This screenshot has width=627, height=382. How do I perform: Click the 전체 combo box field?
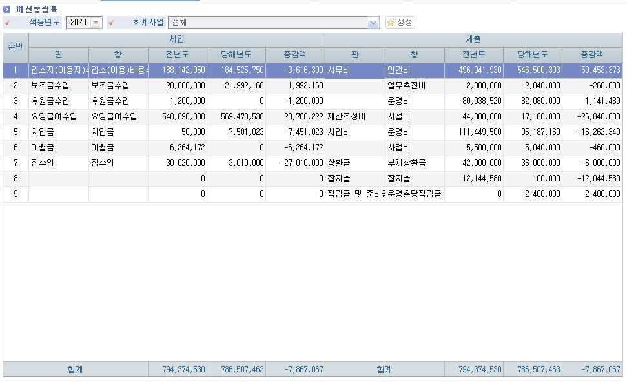268,23
